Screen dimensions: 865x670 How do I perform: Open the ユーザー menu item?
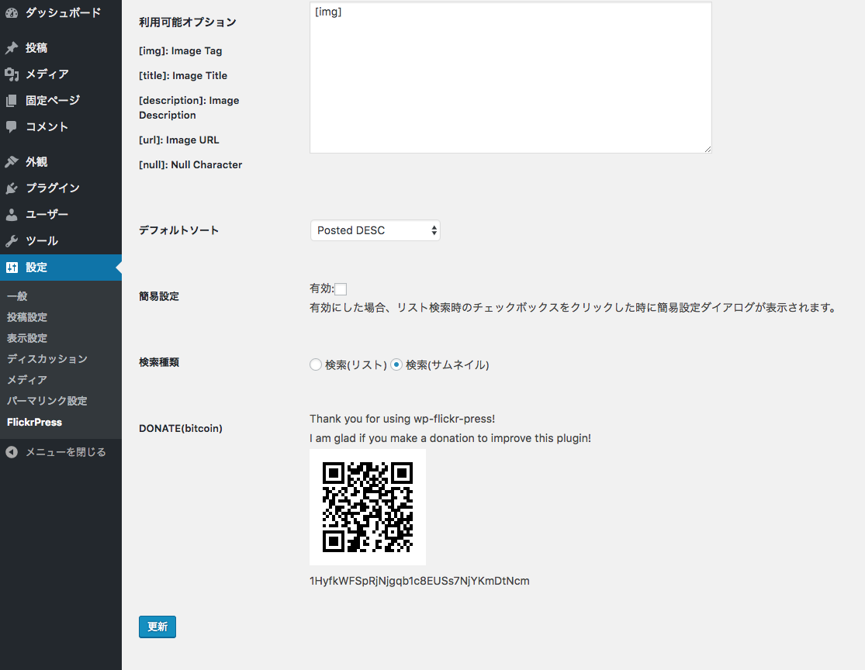(x=47, y=215)
